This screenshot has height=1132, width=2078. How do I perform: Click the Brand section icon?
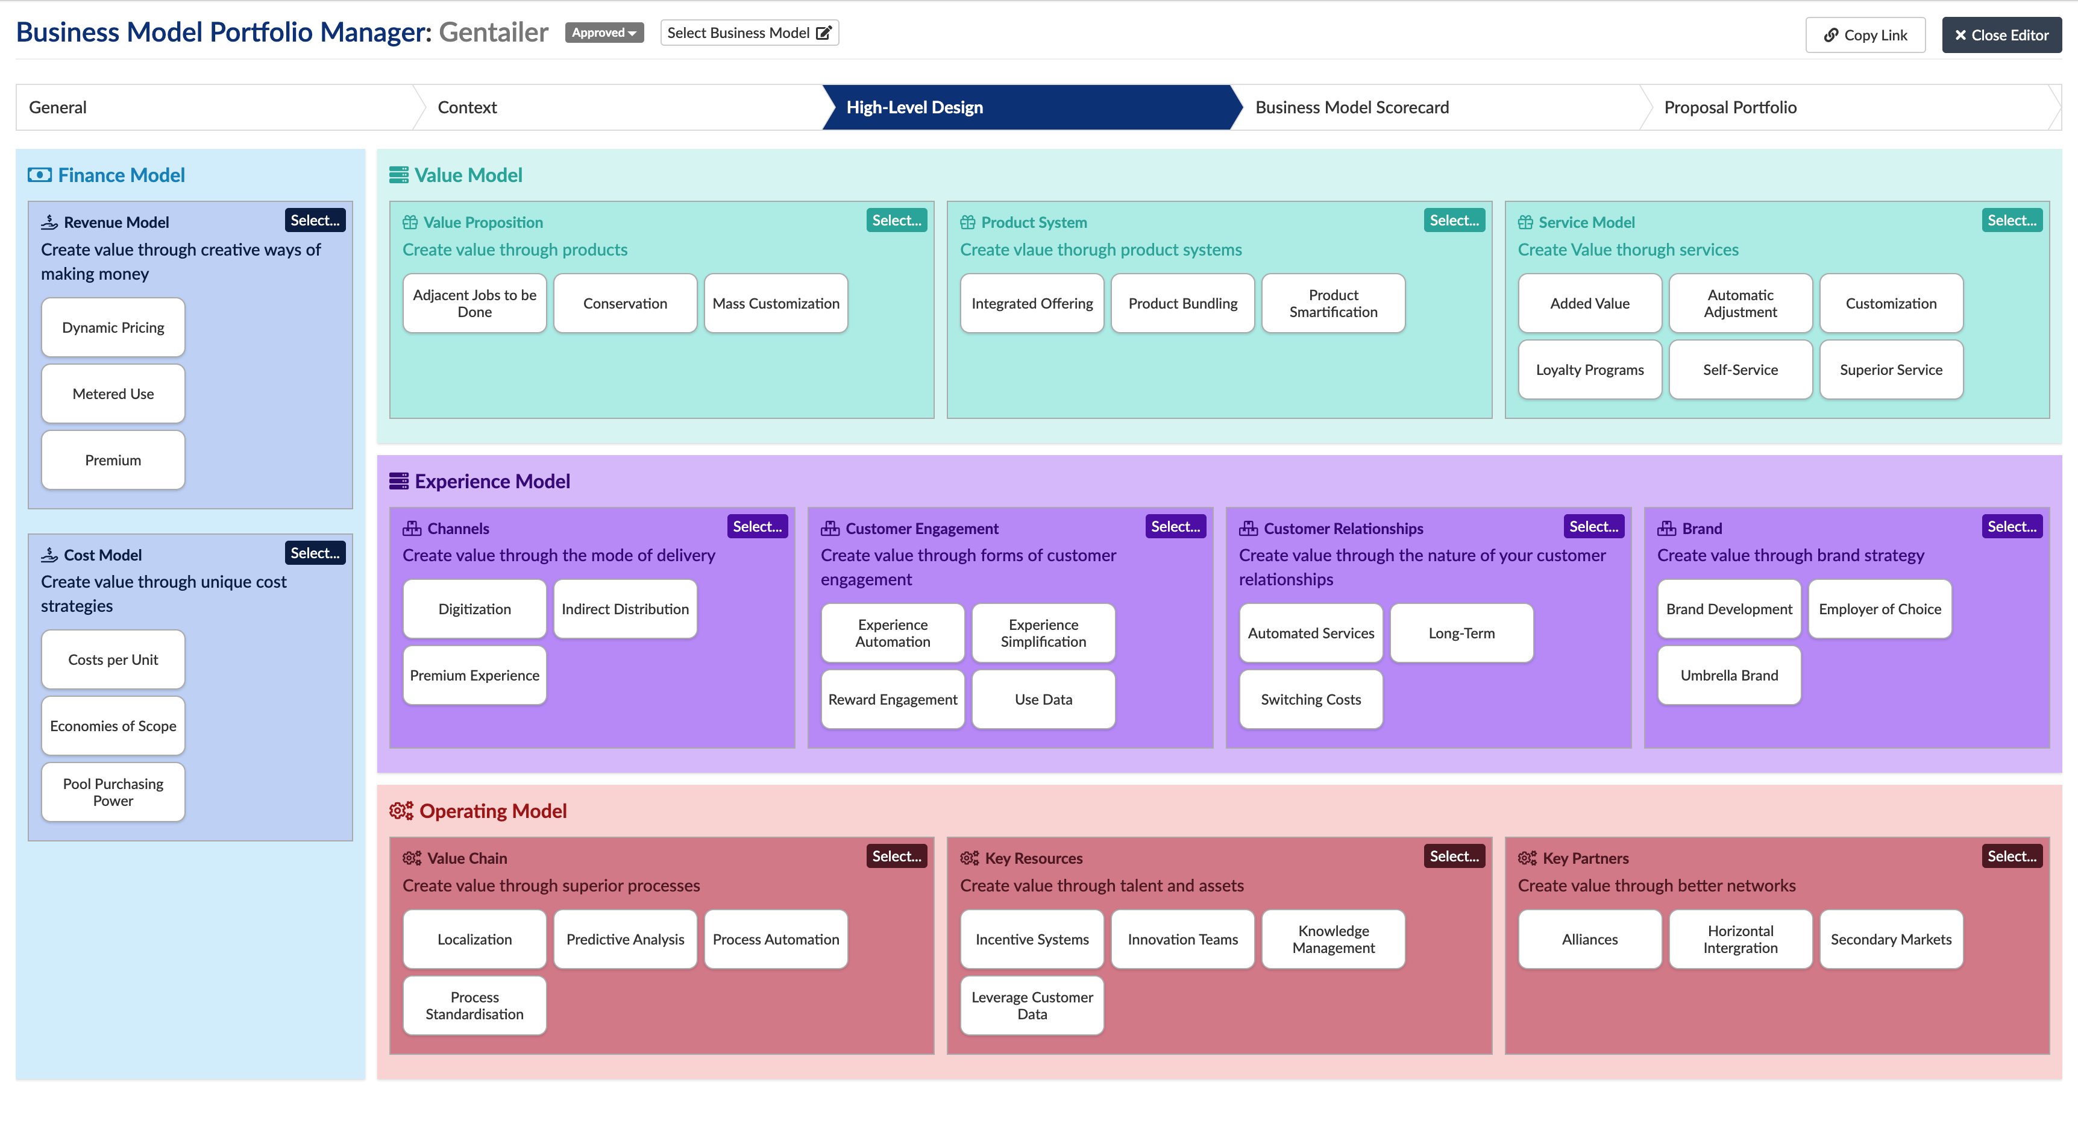click(x=1666, y=529)
